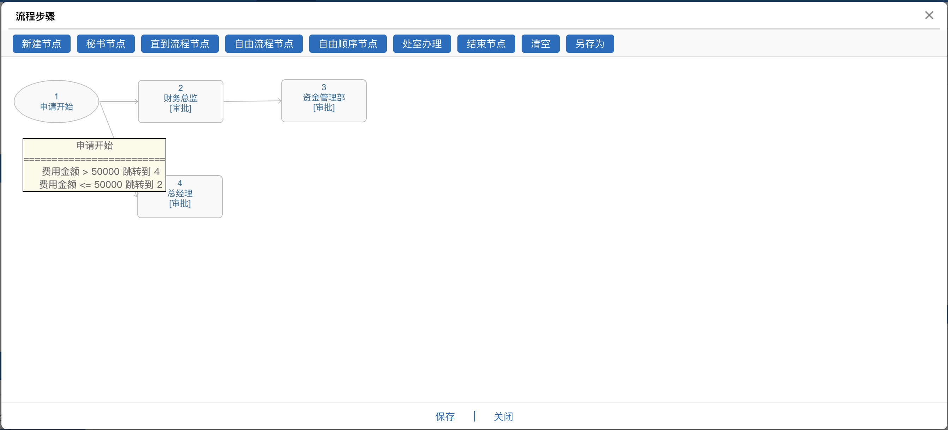
Task: Click the arrow from 申请开始 to 财务总监
Action: 119,102
